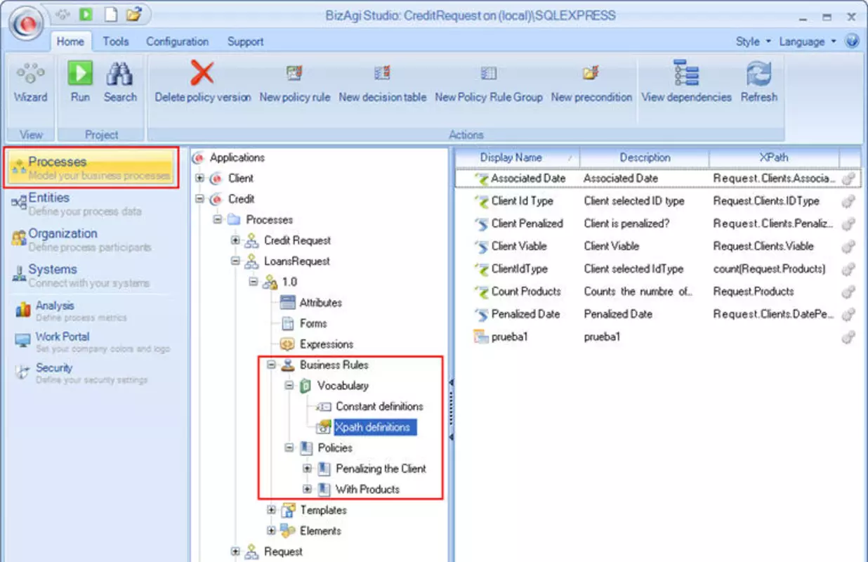Open the Configuration ribbon tab

pyautogui.click(x=177, y=41)
